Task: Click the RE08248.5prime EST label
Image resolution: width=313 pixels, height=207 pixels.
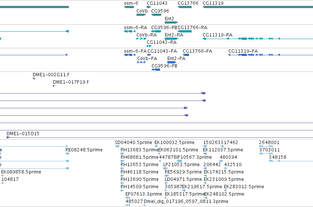Action: [84, 150]
